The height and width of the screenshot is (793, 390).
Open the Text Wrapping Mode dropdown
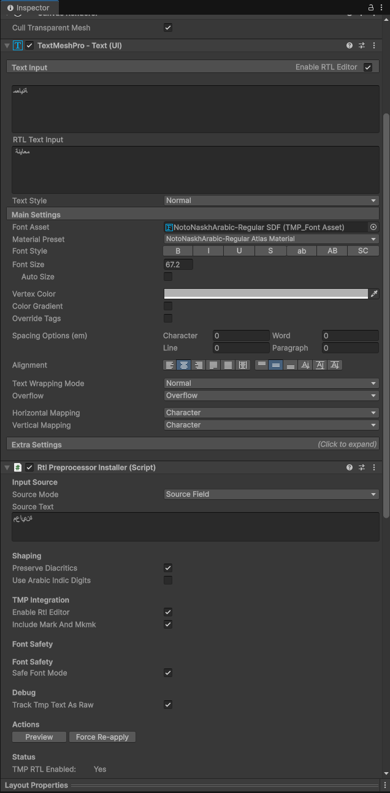point(271,383)
